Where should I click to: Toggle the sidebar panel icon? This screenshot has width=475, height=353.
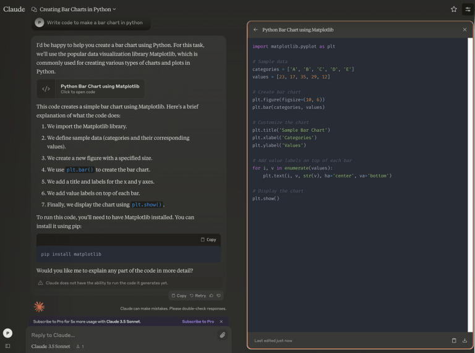click(7, 346)
